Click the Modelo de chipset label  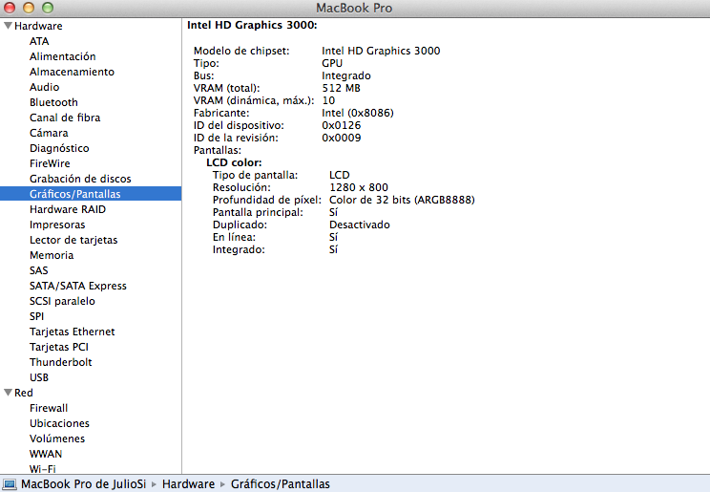241,51
